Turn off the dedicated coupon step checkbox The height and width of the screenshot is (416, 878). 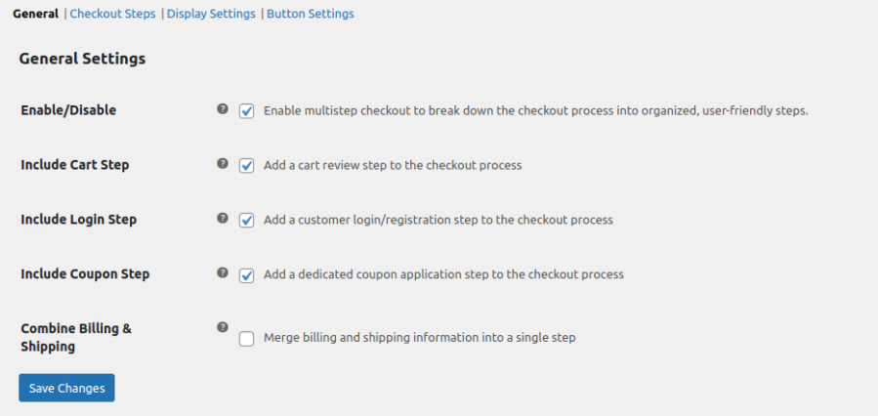[247, 275]
